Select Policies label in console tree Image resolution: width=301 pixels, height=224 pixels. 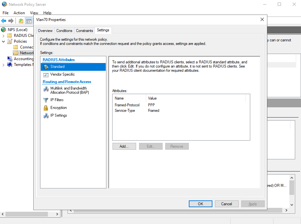20,41
